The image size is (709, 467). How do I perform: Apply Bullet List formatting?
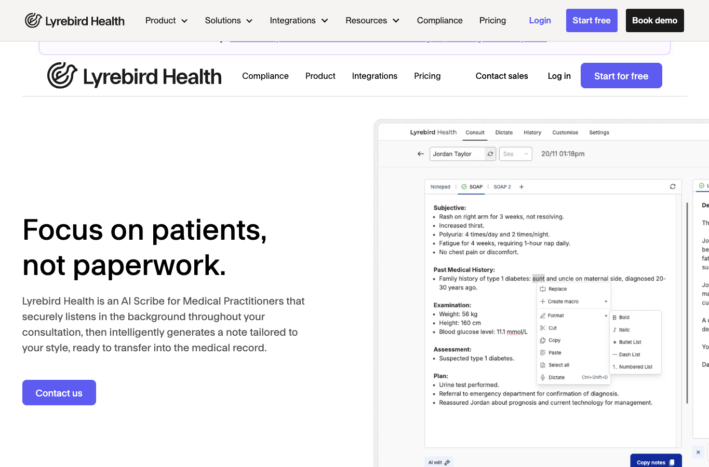[x=627, y=342]
